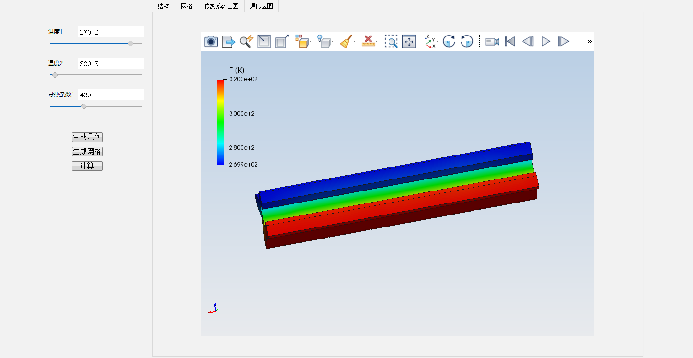Click legend value 2.699e+02

pos(243,164)
